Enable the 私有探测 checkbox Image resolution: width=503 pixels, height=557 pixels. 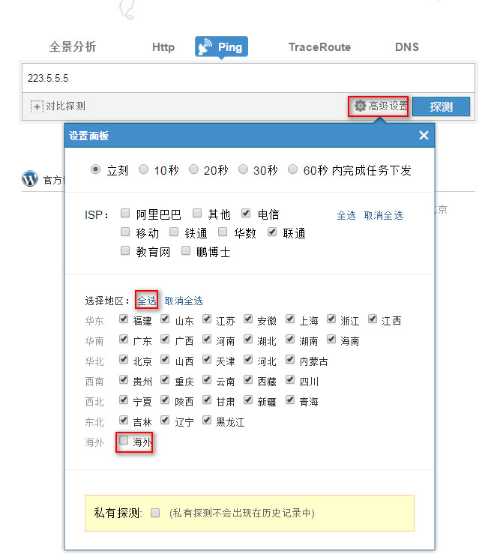click(155, 514)
